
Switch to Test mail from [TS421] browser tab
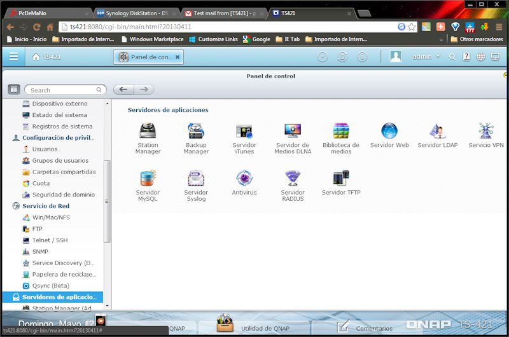tap(224, 13)
